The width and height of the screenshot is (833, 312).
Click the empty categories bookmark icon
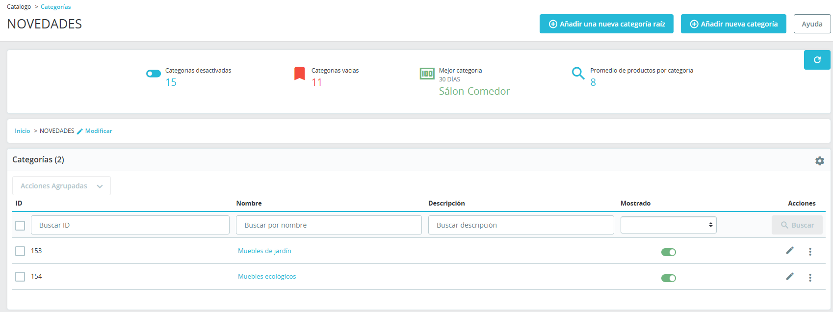pos(300,74)
